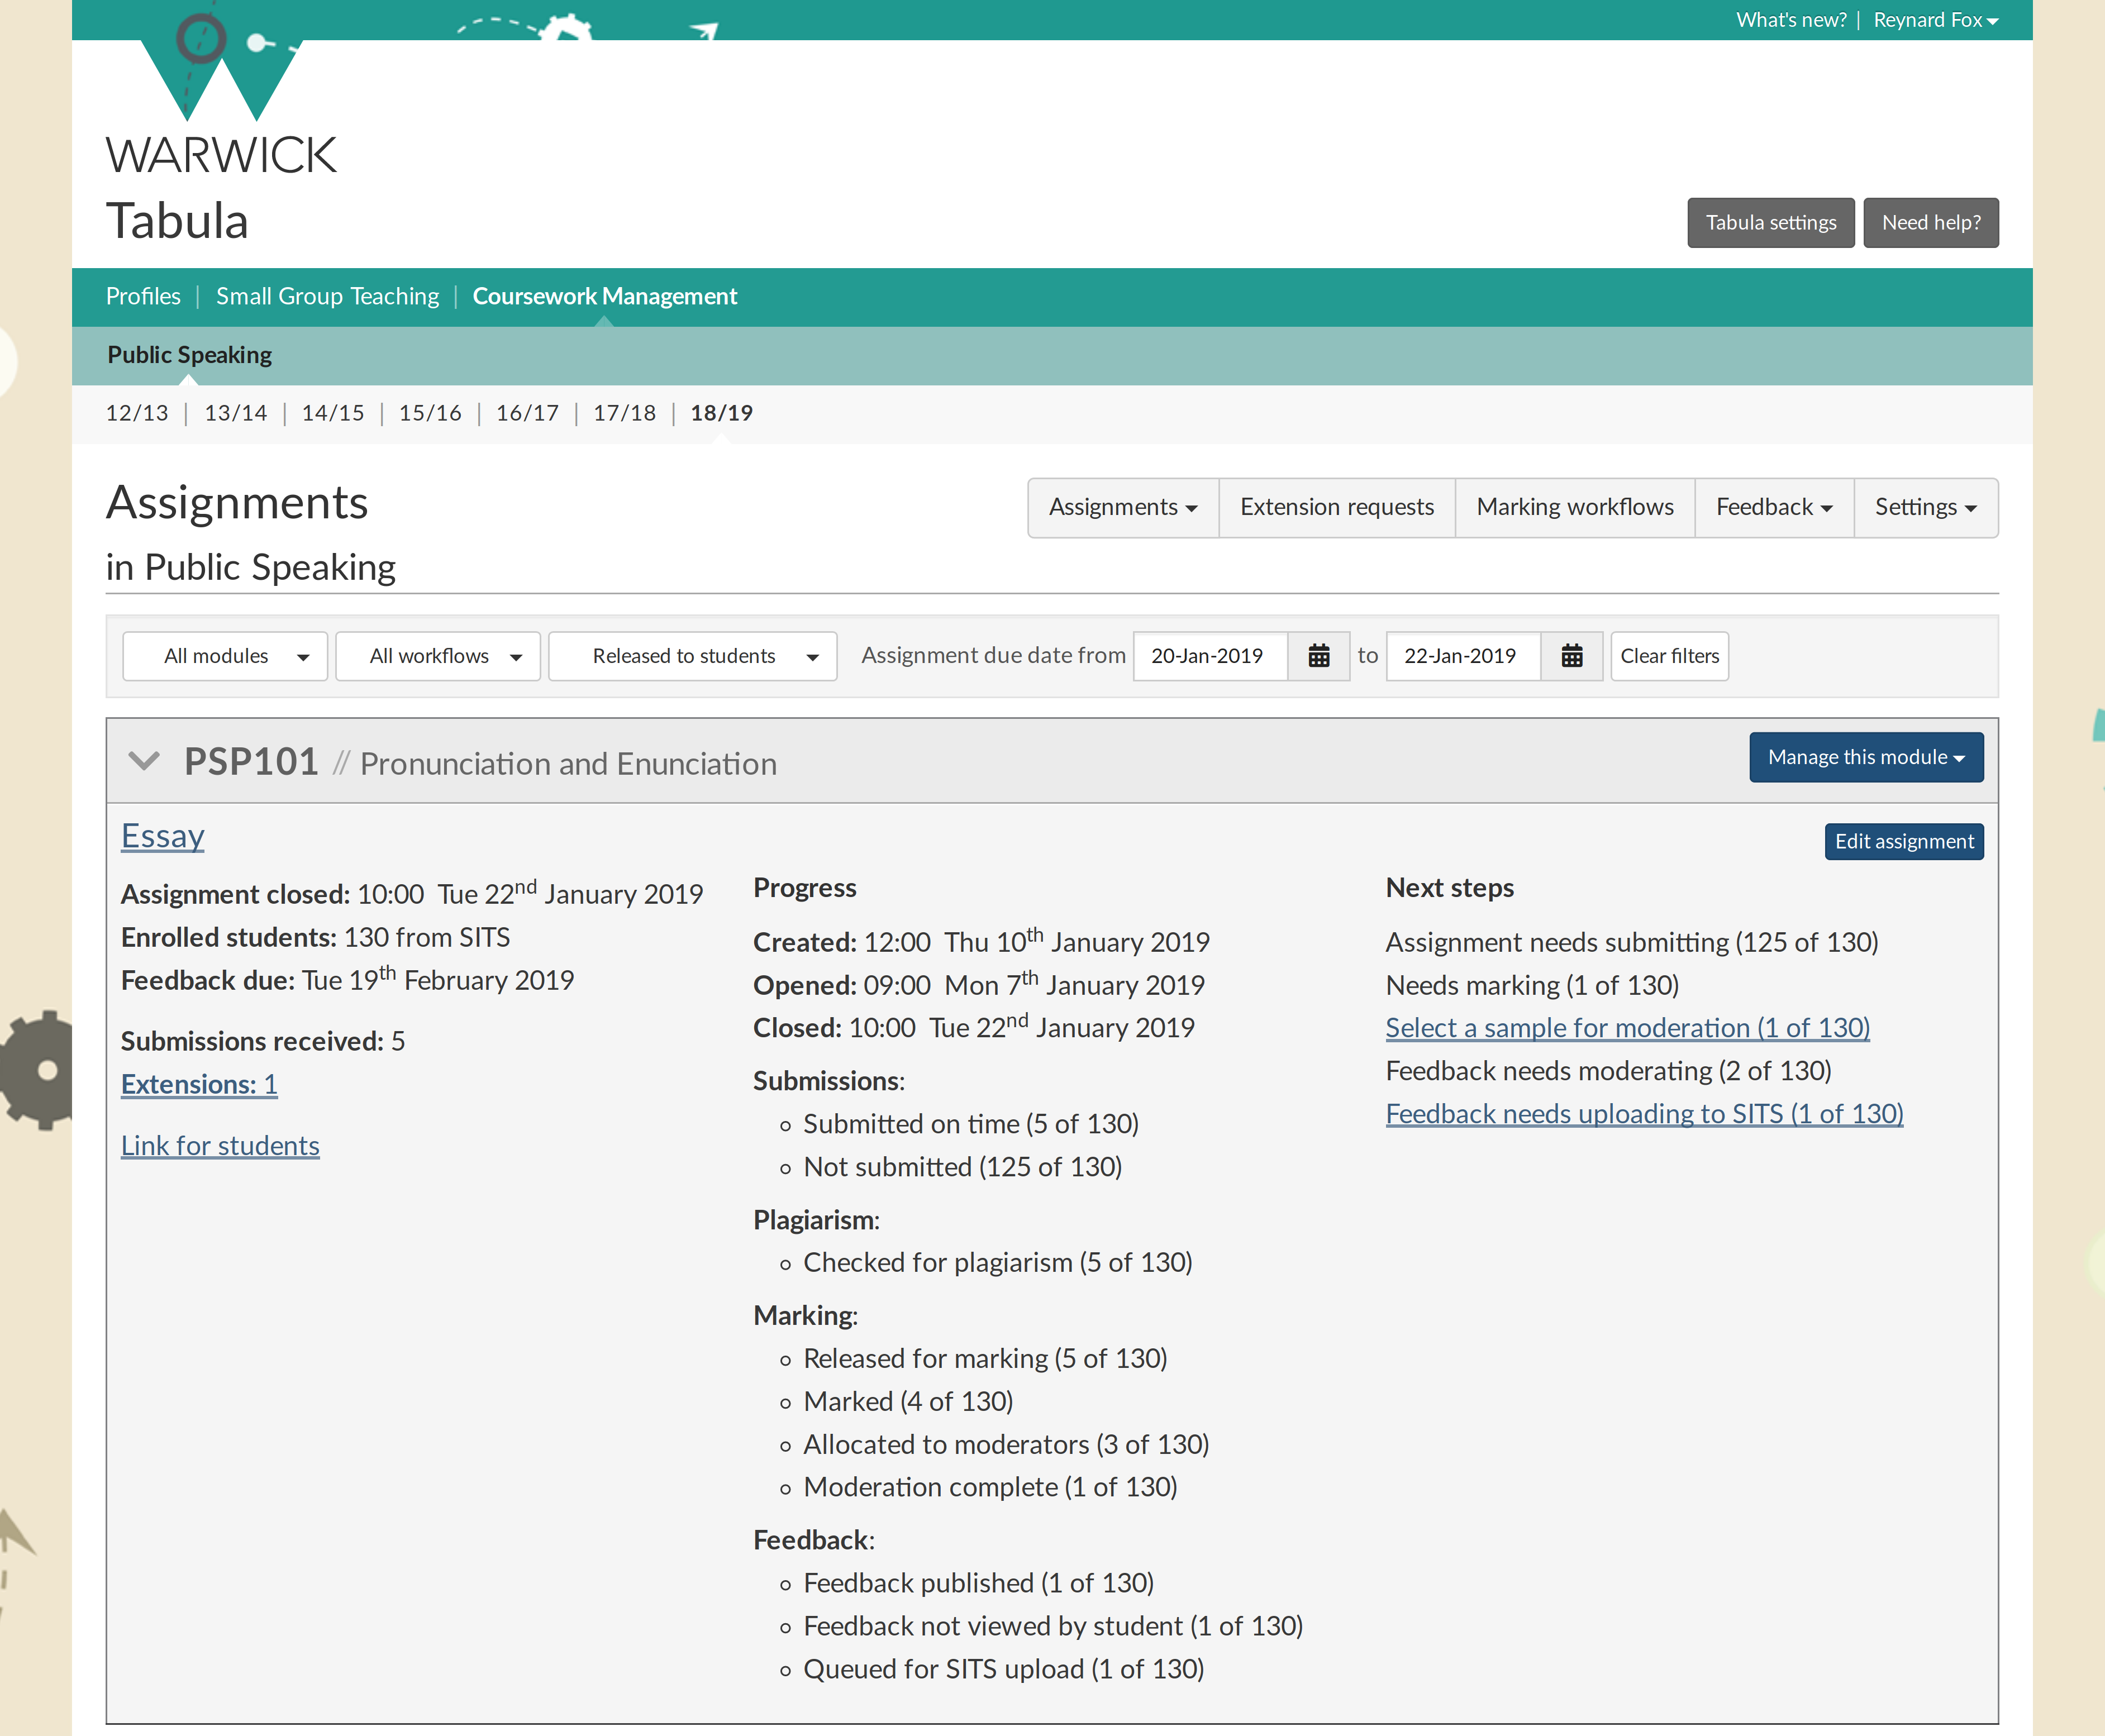Click the PSP101 module code heading
2105x1736 pixels.
(251, 762)
